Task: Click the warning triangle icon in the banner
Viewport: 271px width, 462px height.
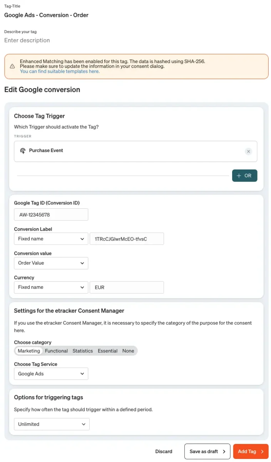Action: (12, 66)
